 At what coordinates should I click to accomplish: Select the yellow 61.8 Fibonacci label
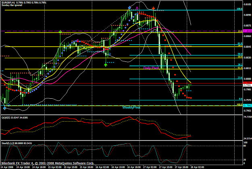click(x=240, y=68)
